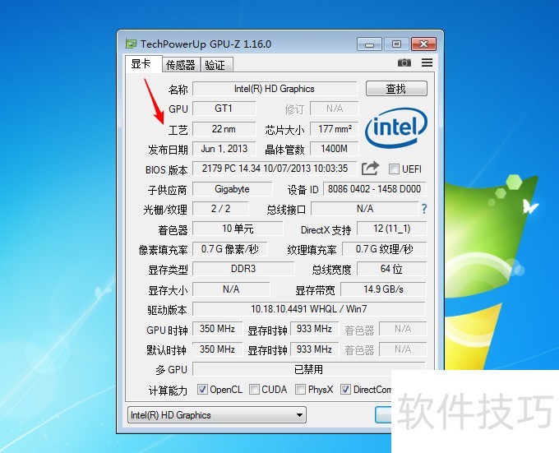Click the 已禁用 multi-GPU field

coord(309,370)
